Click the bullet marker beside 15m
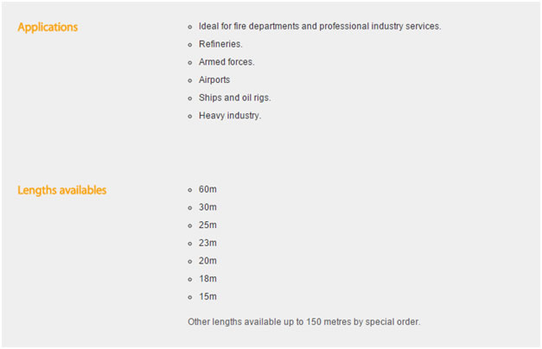The height and width of the screenshot is (349, 542). (190, 297)
